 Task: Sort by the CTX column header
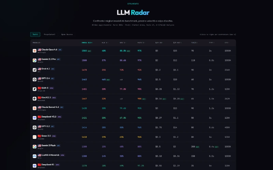[227, 43]
